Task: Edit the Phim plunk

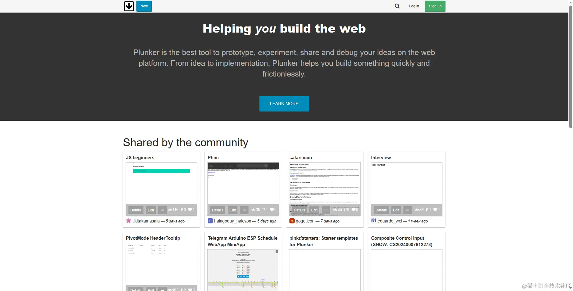Action: pos(233,210)
